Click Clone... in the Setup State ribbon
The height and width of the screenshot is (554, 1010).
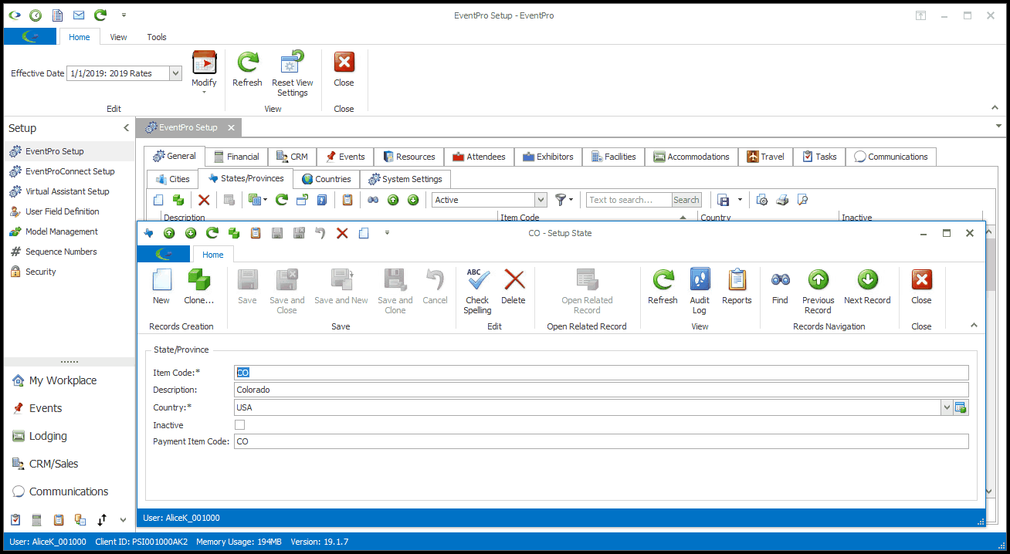(199, 286)
